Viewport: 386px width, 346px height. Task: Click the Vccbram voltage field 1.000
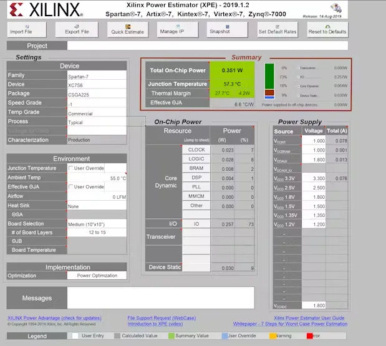coord(314,150)
